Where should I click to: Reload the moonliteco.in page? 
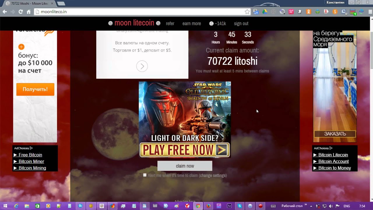pyautogui.click(x=21, y=12)
